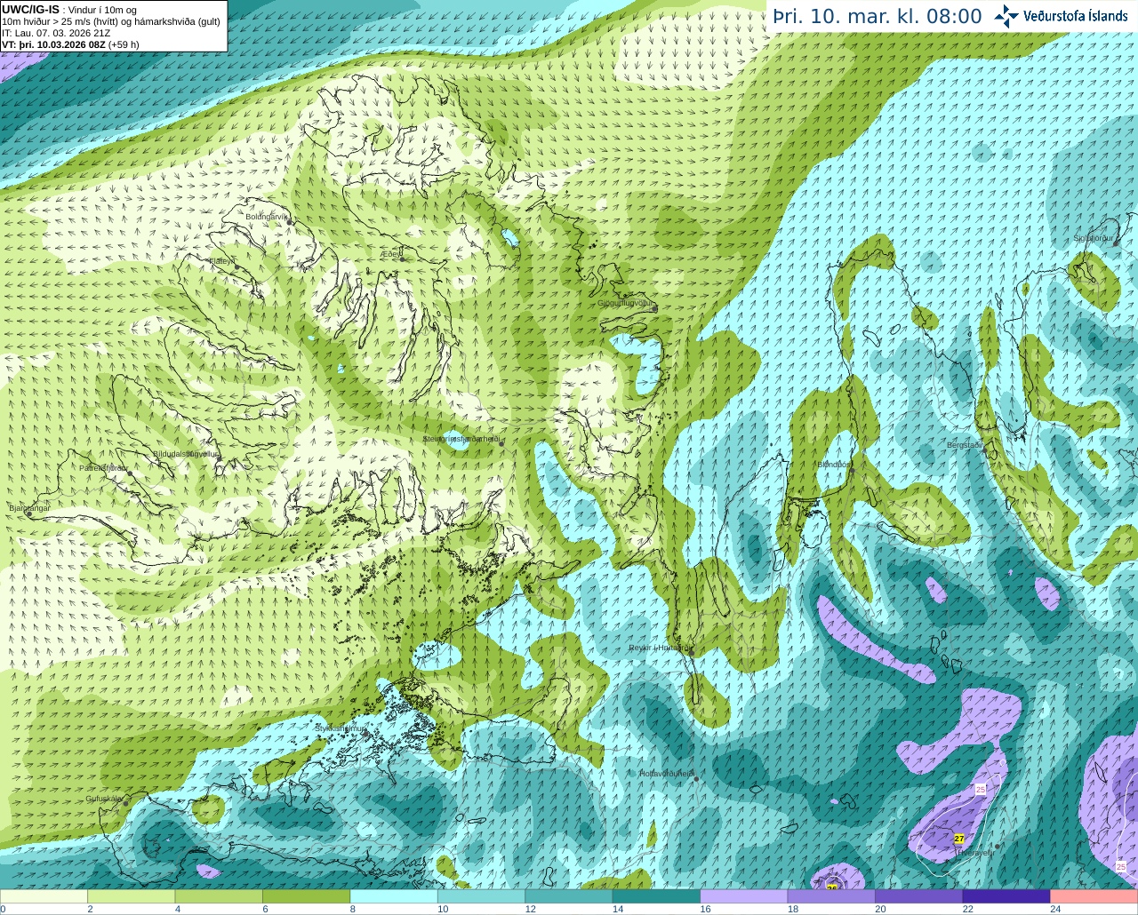Click the legend tick value 0
This screenshot has height=915, width=1138.
coord(3,909)
